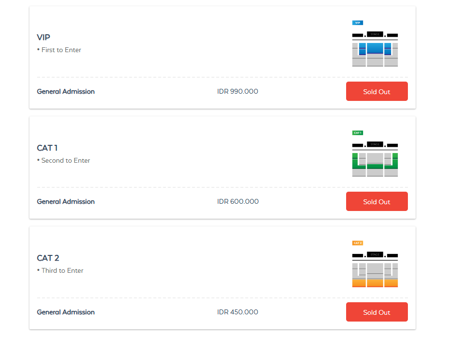Click the Sold Out button for VIP
The width and height of the screenshot is (475, 337).
(377, 92)
